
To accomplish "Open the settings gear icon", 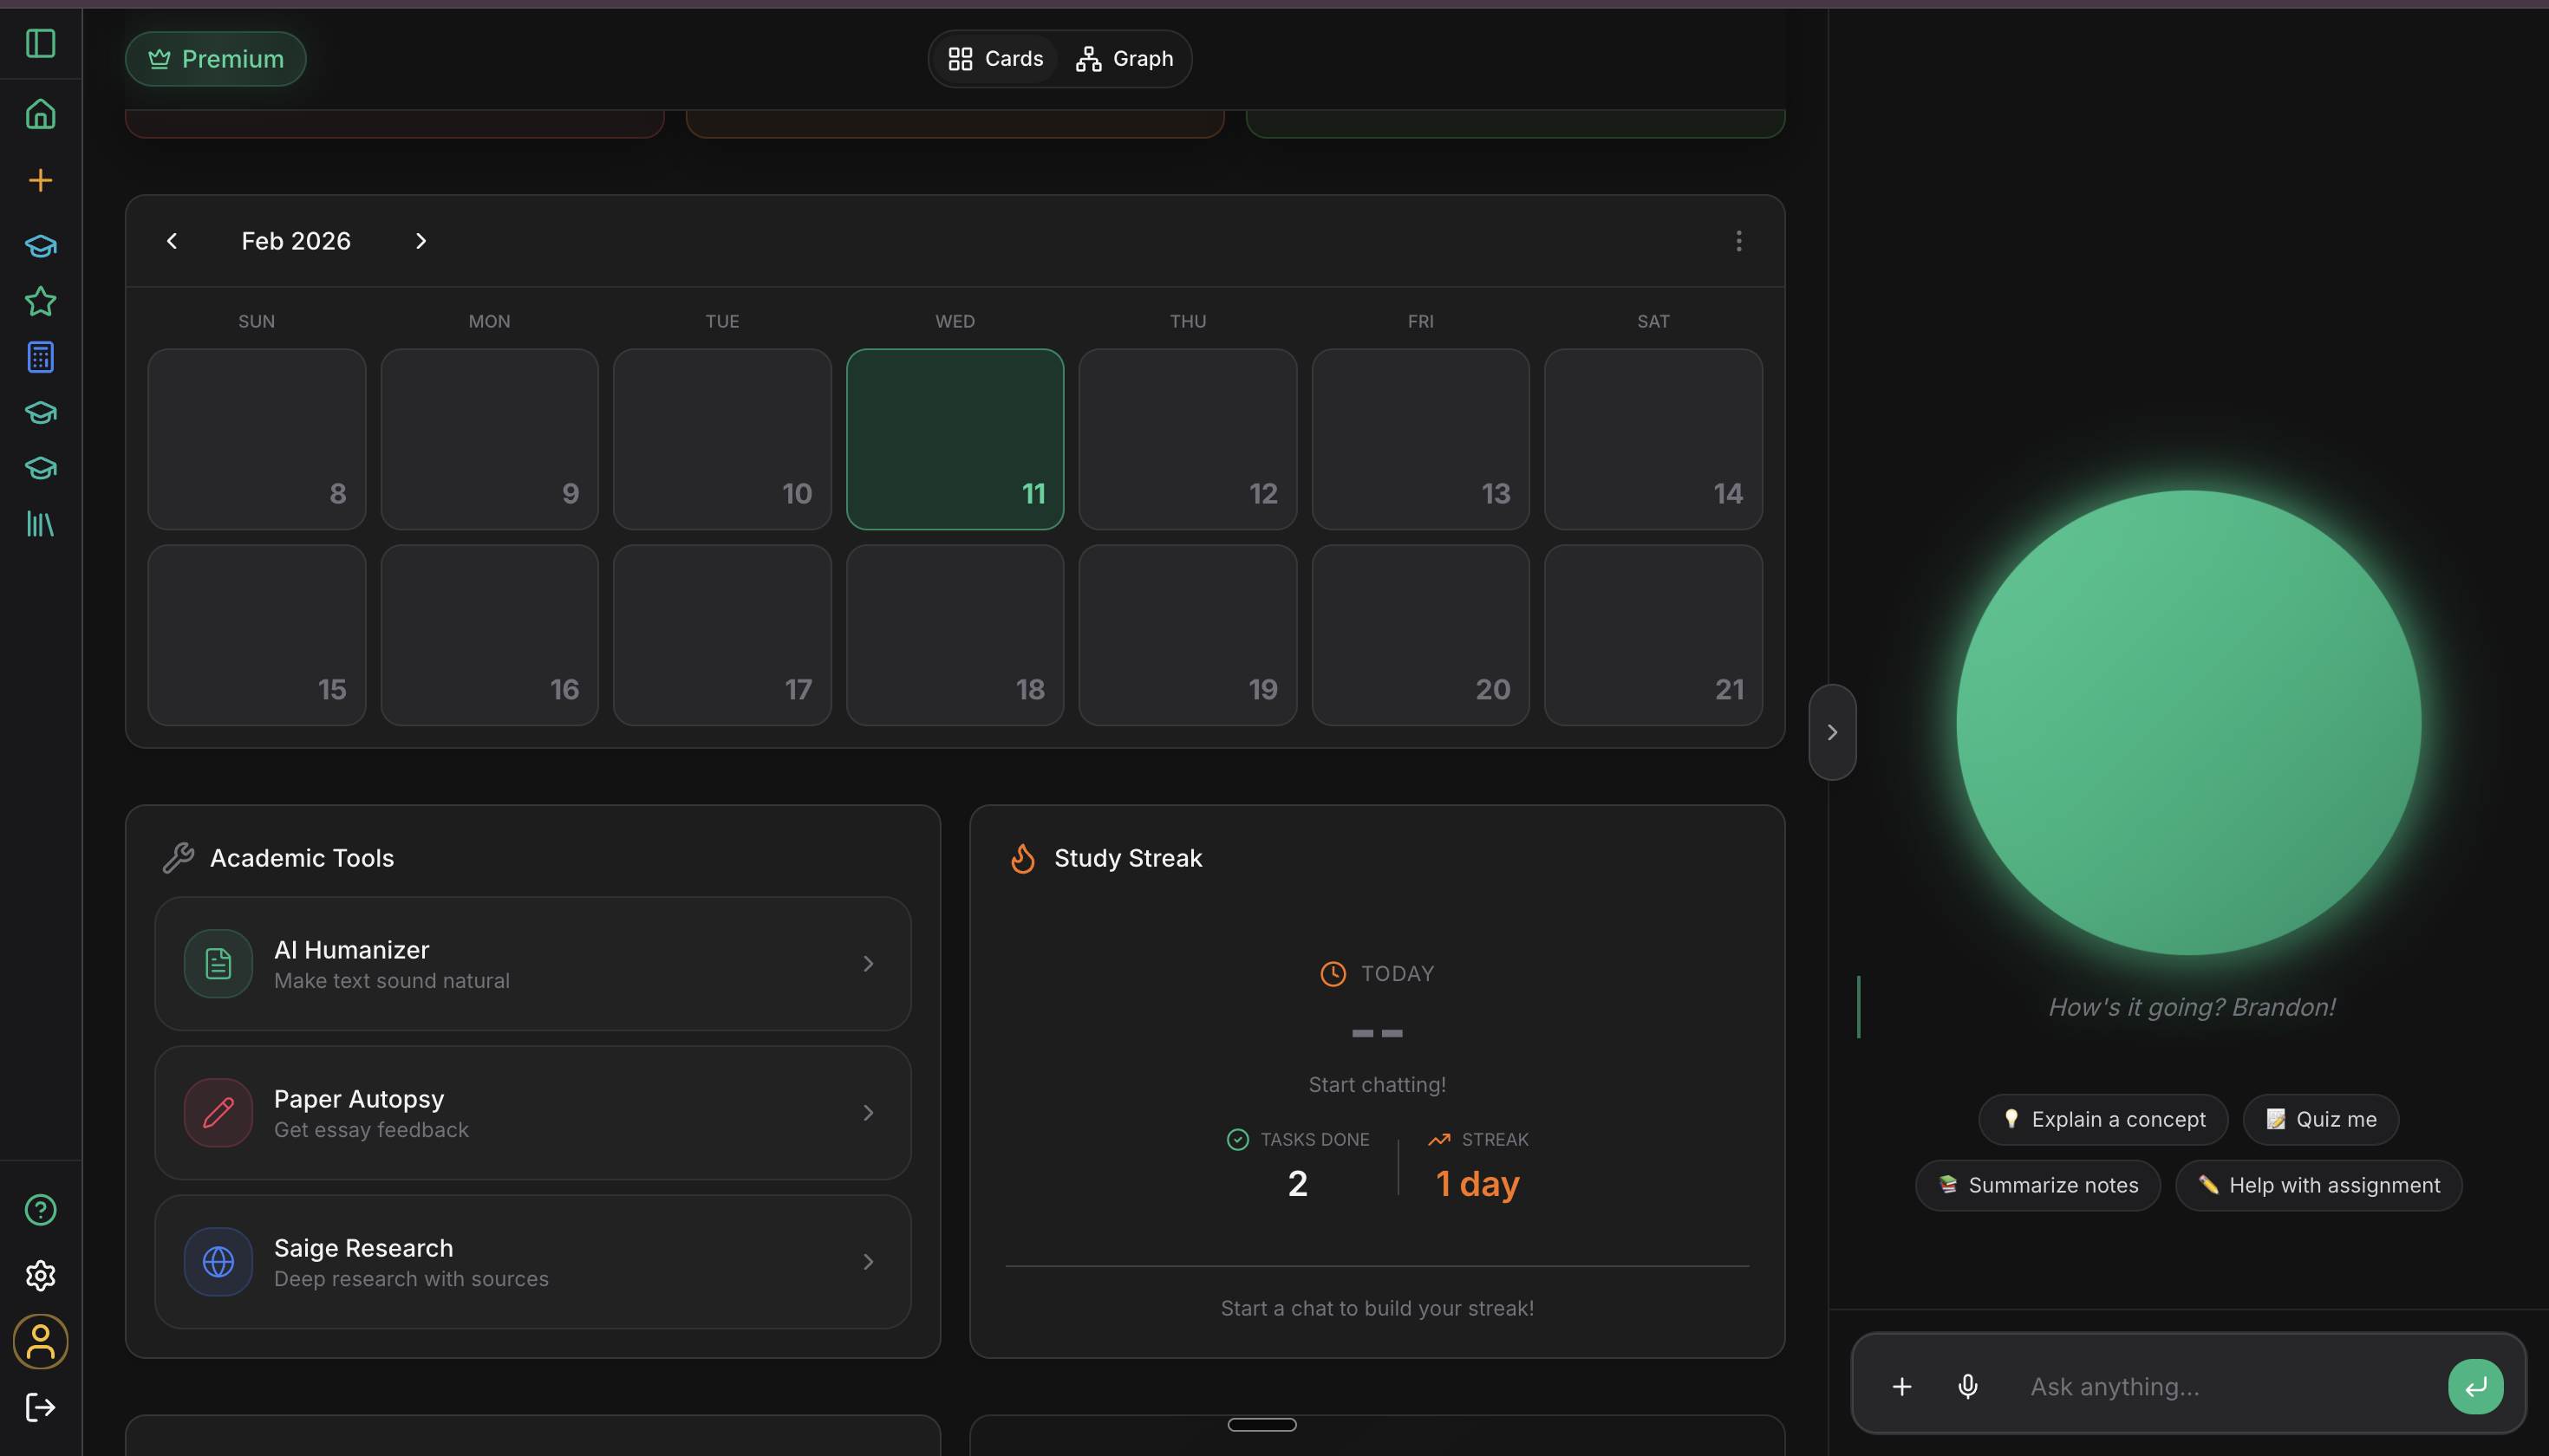I will [x=40, y=1275].
